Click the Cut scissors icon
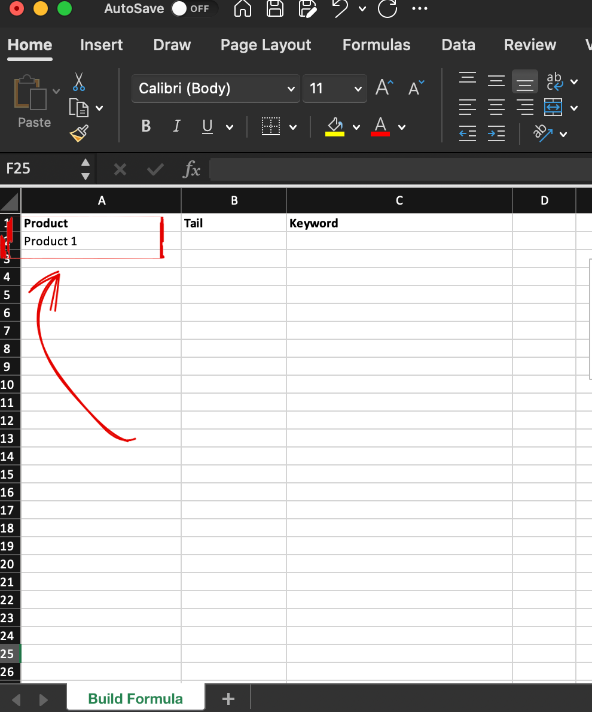This screenshot has height=712, width=592. tap(79, 81)
